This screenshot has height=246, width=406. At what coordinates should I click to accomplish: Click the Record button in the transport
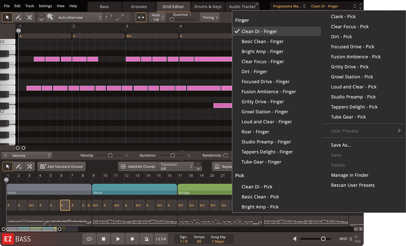pos(132,239)
